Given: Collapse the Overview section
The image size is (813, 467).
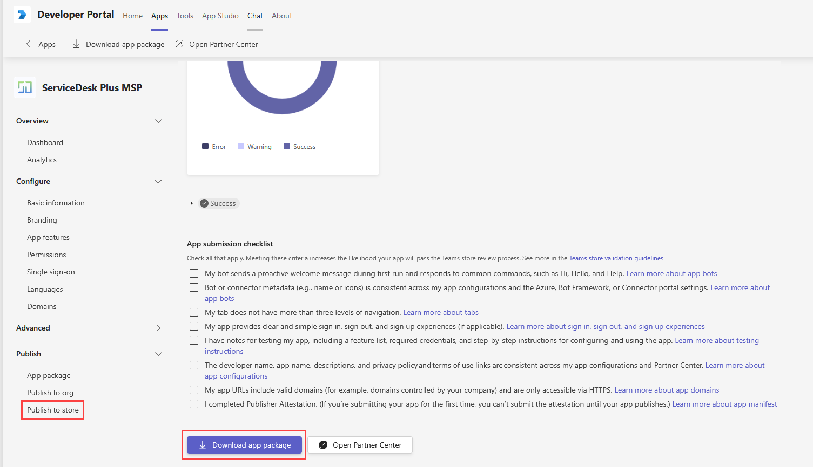Looking at the screenshot, I should 158,121.
